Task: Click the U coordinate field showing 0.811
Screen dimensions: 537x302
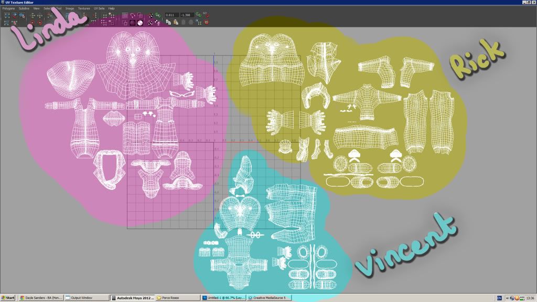Action: [x=171, y=15]
